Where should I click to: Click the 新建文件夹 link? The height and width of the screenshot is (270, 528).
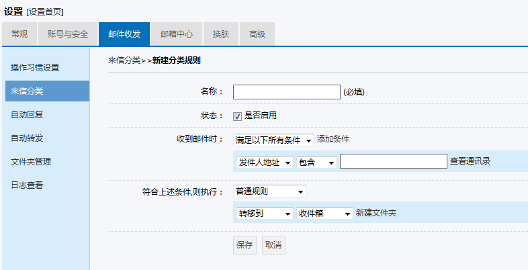click(x=376, y=213)
